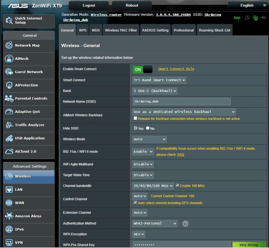This screenshot has width=269, height=248.
Task: Click the help icon beside Authentication Method
Action: point(185,224)
